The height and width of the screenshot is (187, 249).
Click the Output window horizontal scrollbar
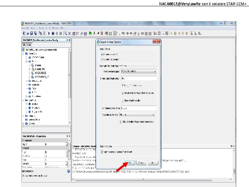[x=144, y=179]
